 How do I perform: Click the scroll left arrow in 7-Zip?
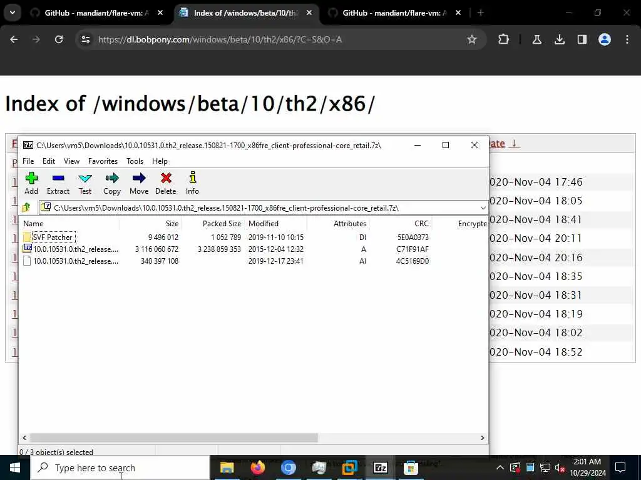(24, 437)
